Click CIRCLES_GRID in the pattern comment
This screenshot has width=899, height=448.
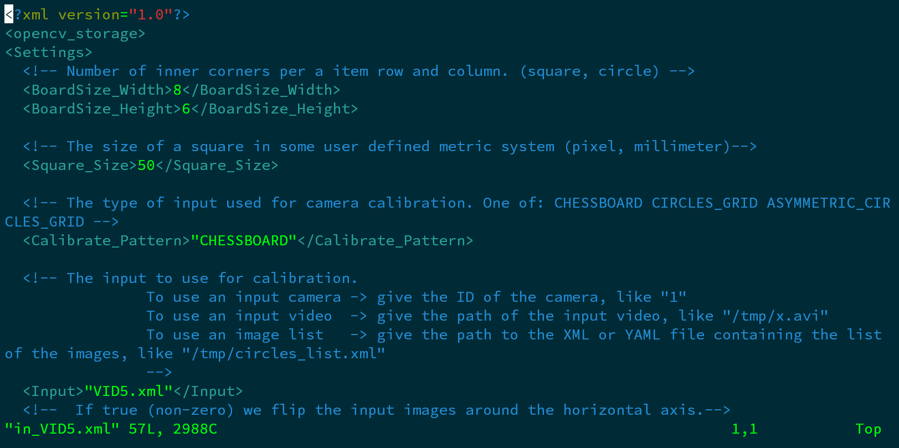[x=704, y=203]
